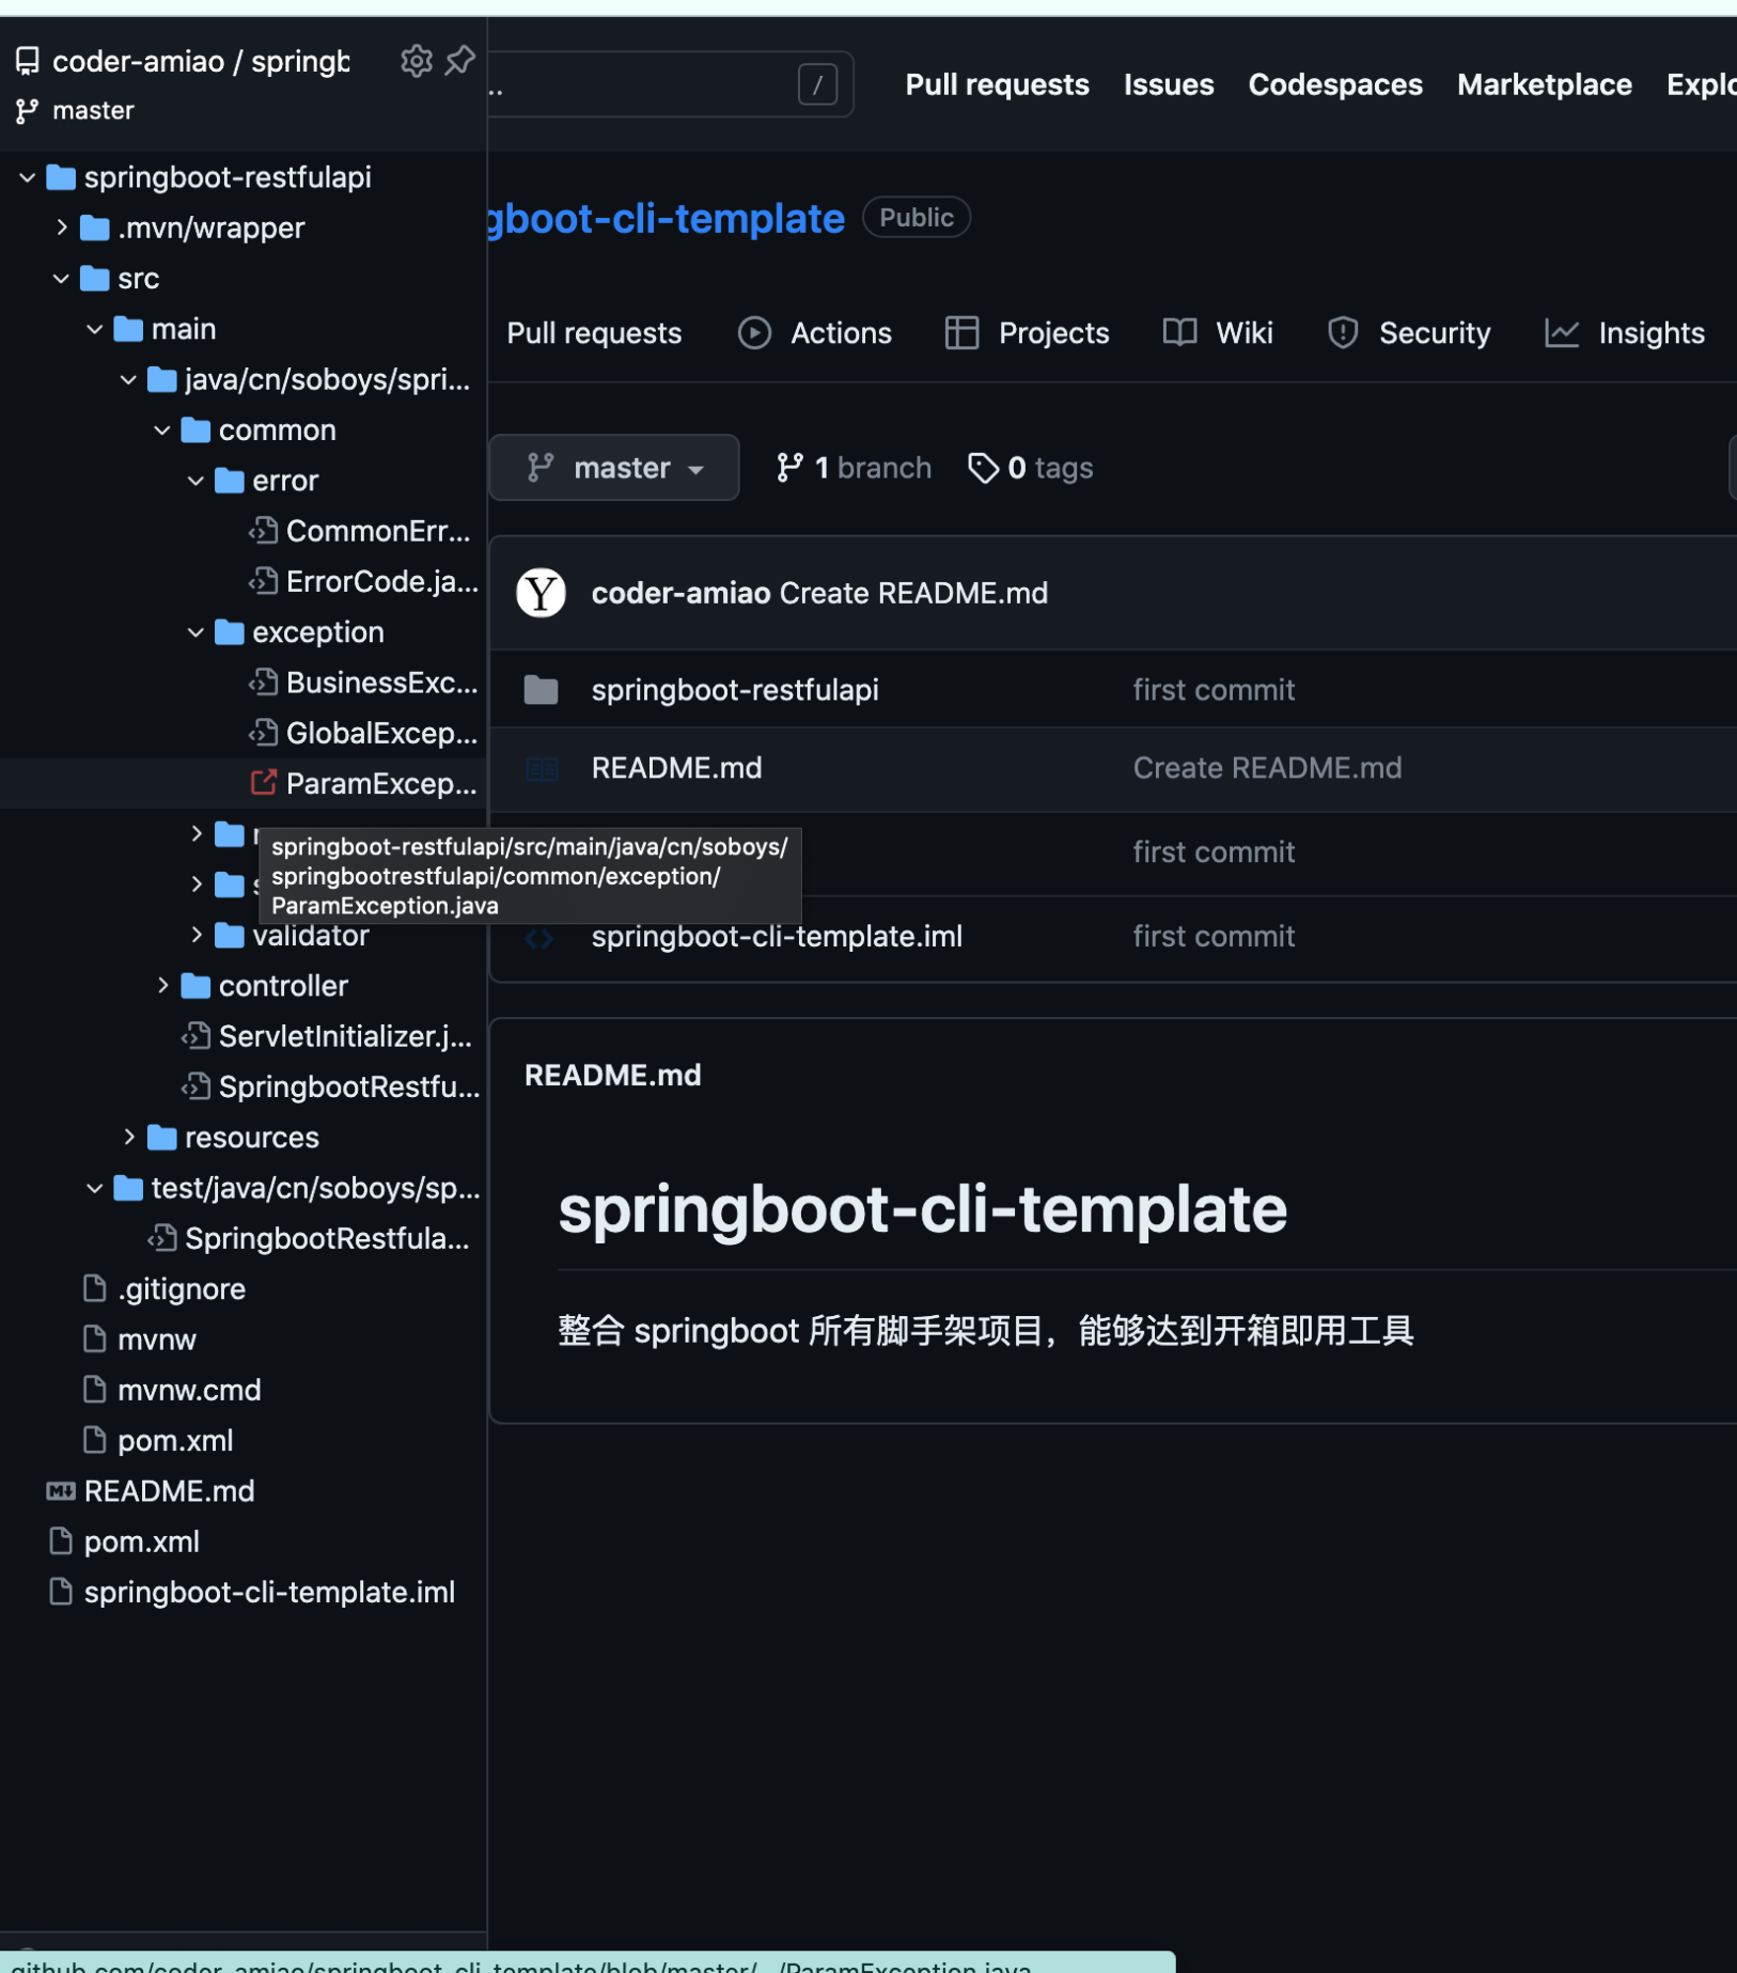Select BusinessExc... file in tree

382,683
